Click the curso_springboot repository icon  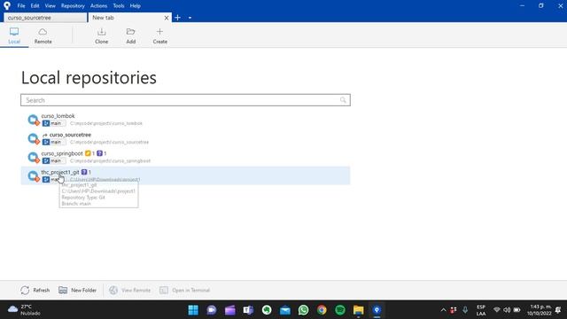coord(34,158)
